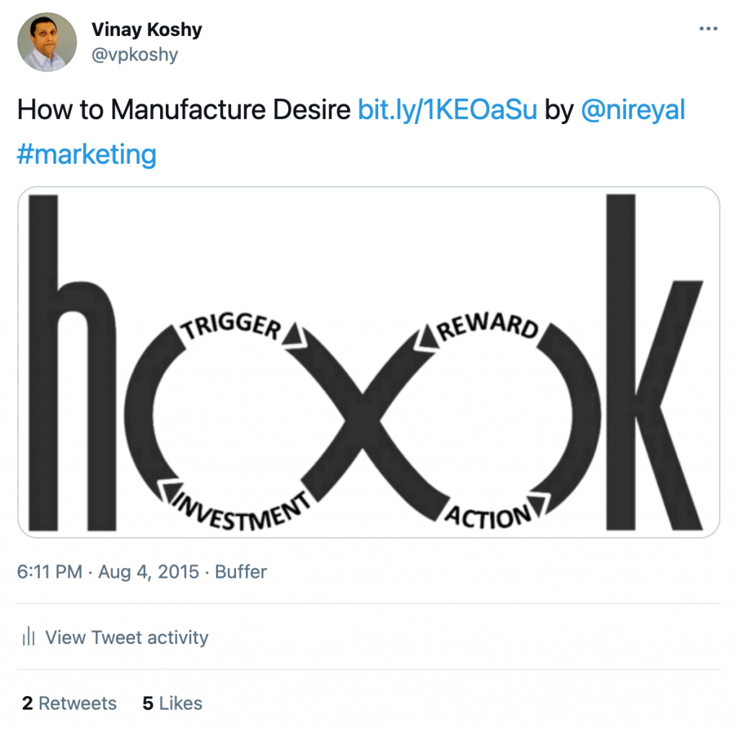Image resolution: width=739 pixels, height=732 pixels.
Task: Visit the @nireyal mention
Action: (x=632, y=110)
